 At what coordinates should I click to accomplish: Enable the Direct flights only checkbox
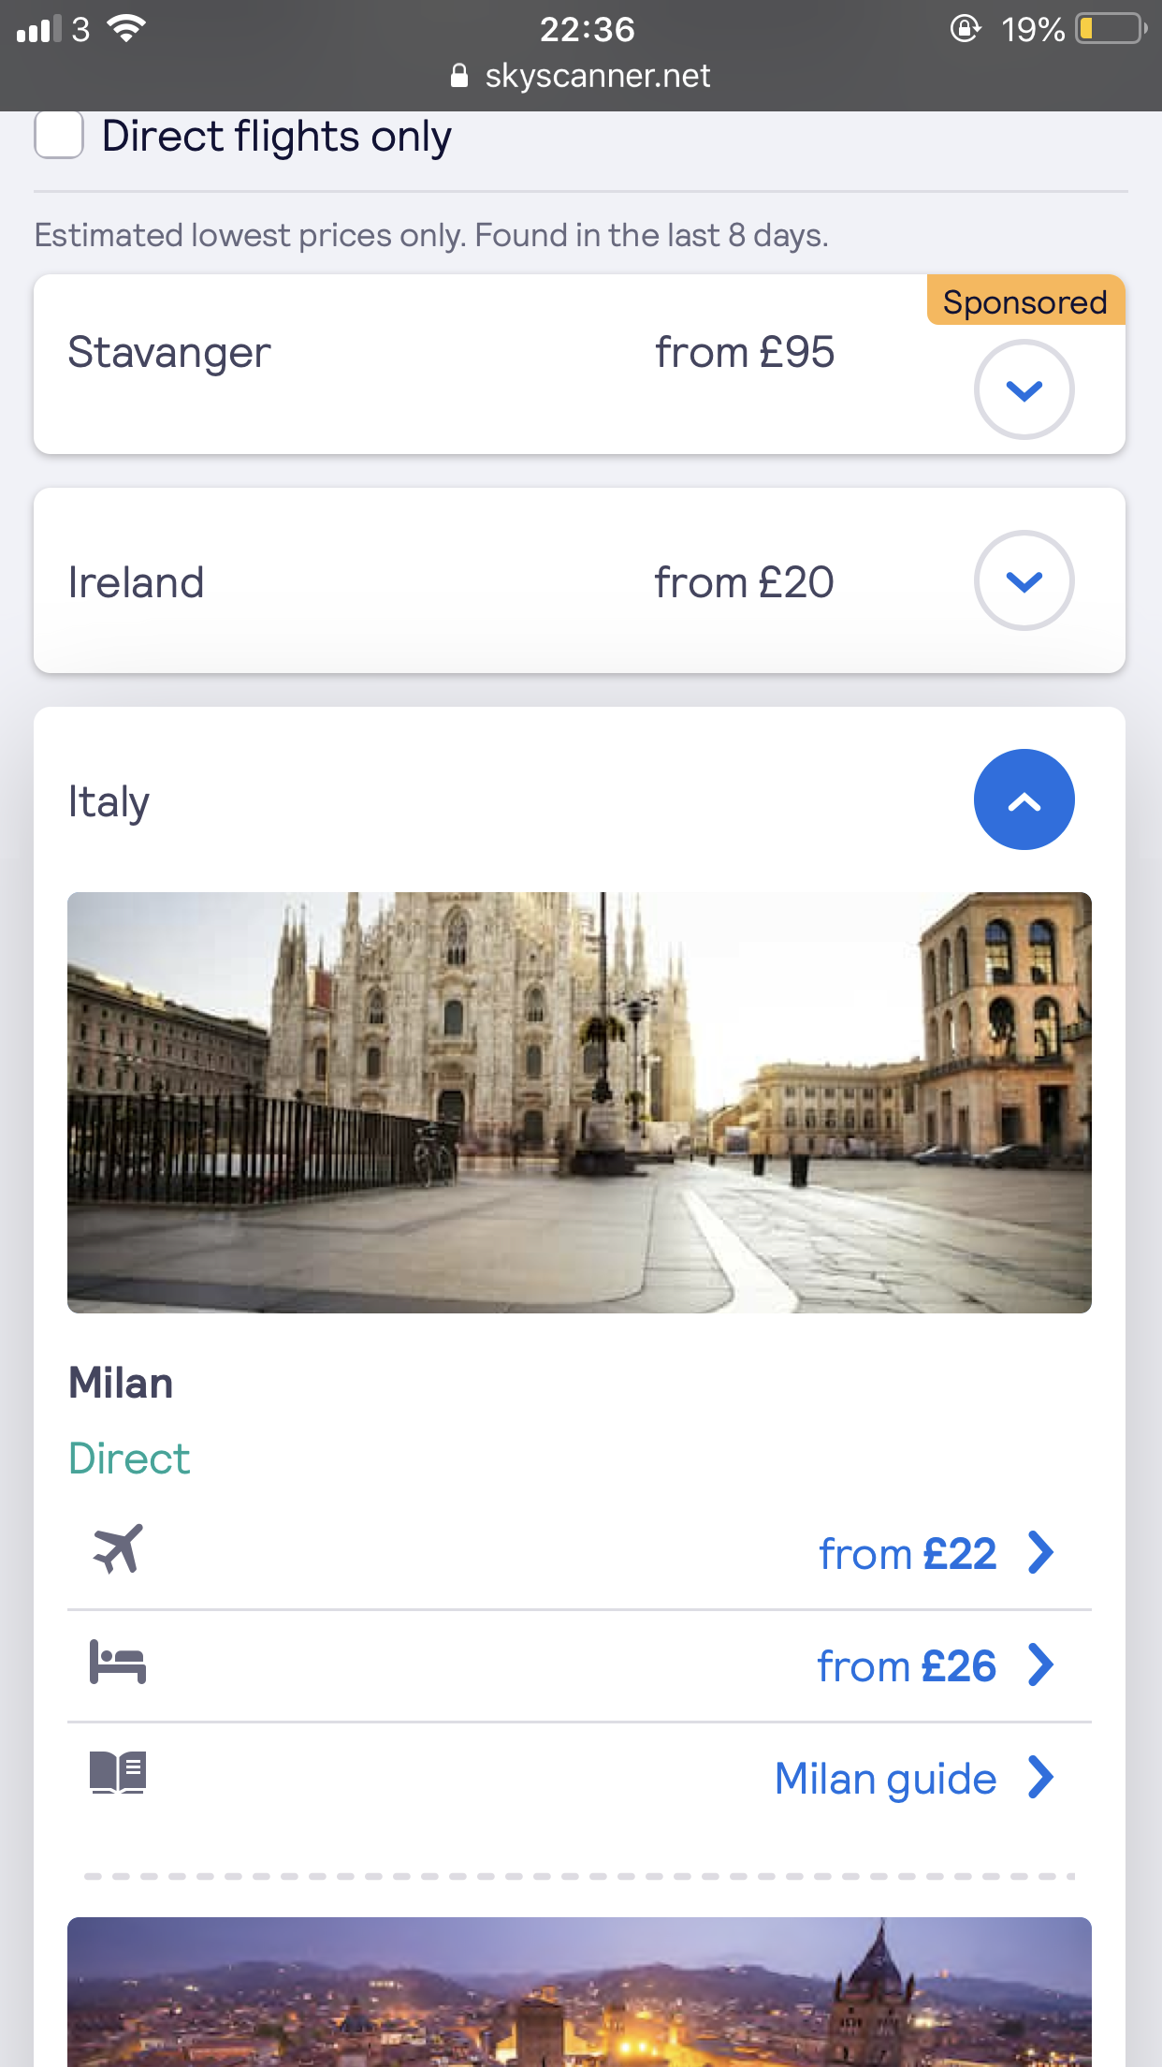click(x=59, y=135)
